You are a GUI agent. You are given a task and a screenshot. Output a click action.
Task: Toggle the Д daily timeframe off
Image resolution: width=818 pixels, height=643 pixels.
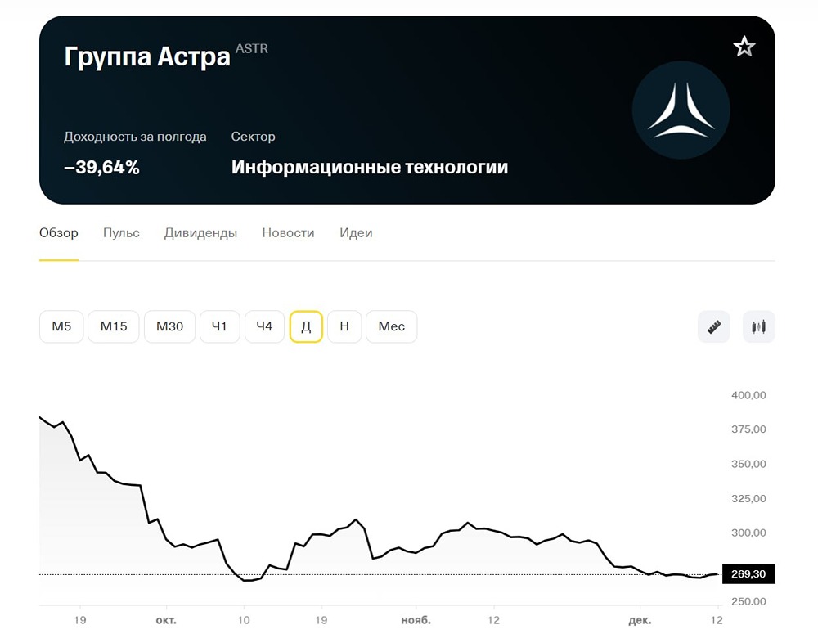pos(306,326)
